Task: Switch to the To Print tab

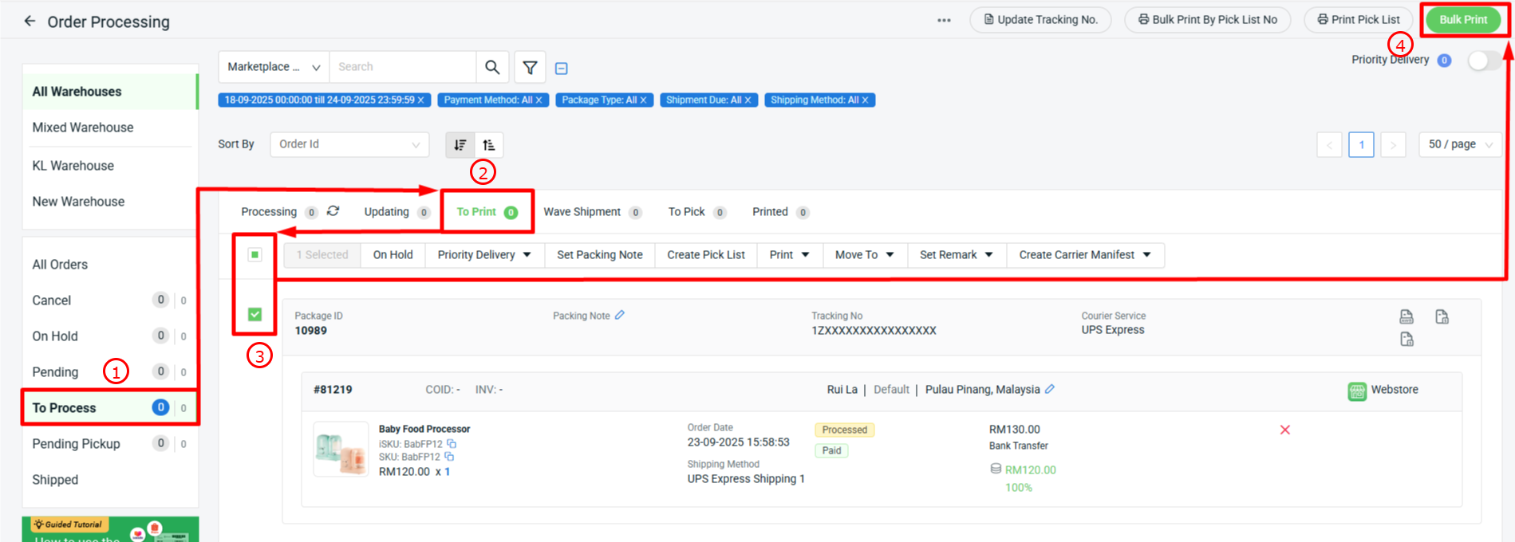Action: [x=487, y=212]
